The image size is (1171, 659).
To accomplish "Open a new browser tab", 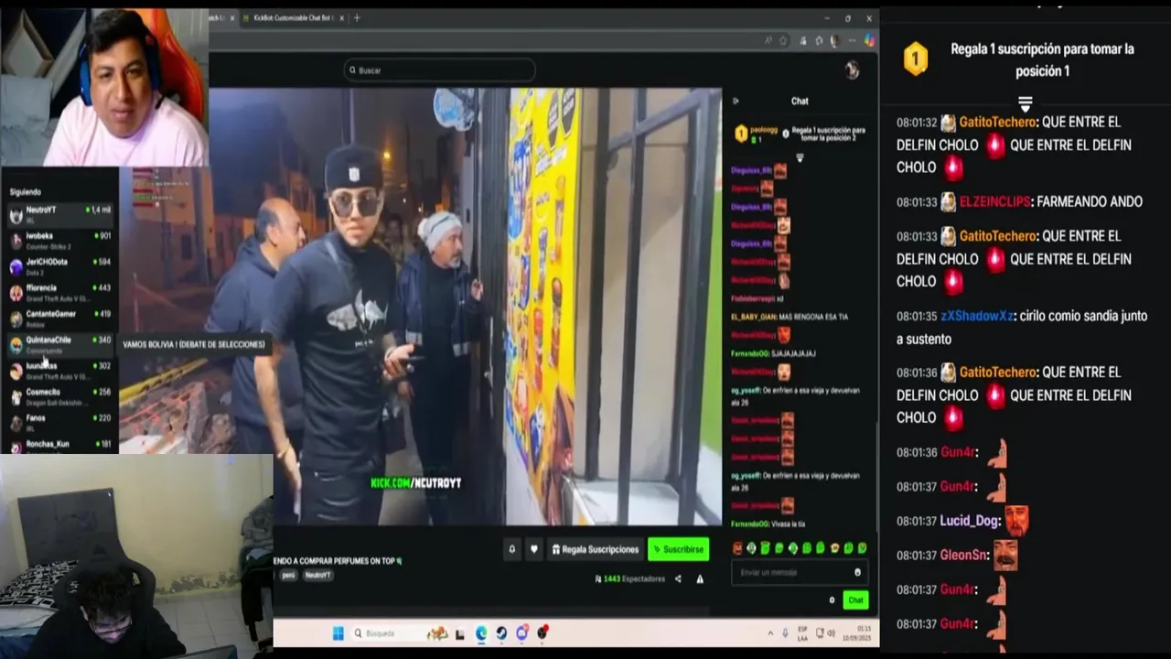I will 357,18.
